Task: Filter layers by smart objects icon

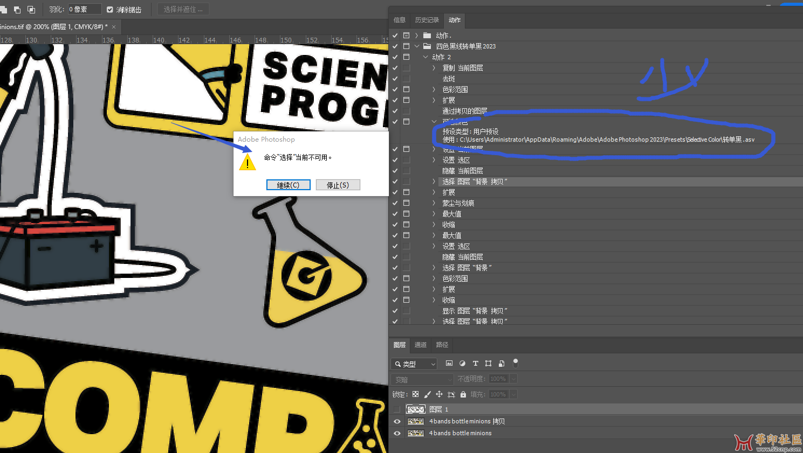Action: 502,364
